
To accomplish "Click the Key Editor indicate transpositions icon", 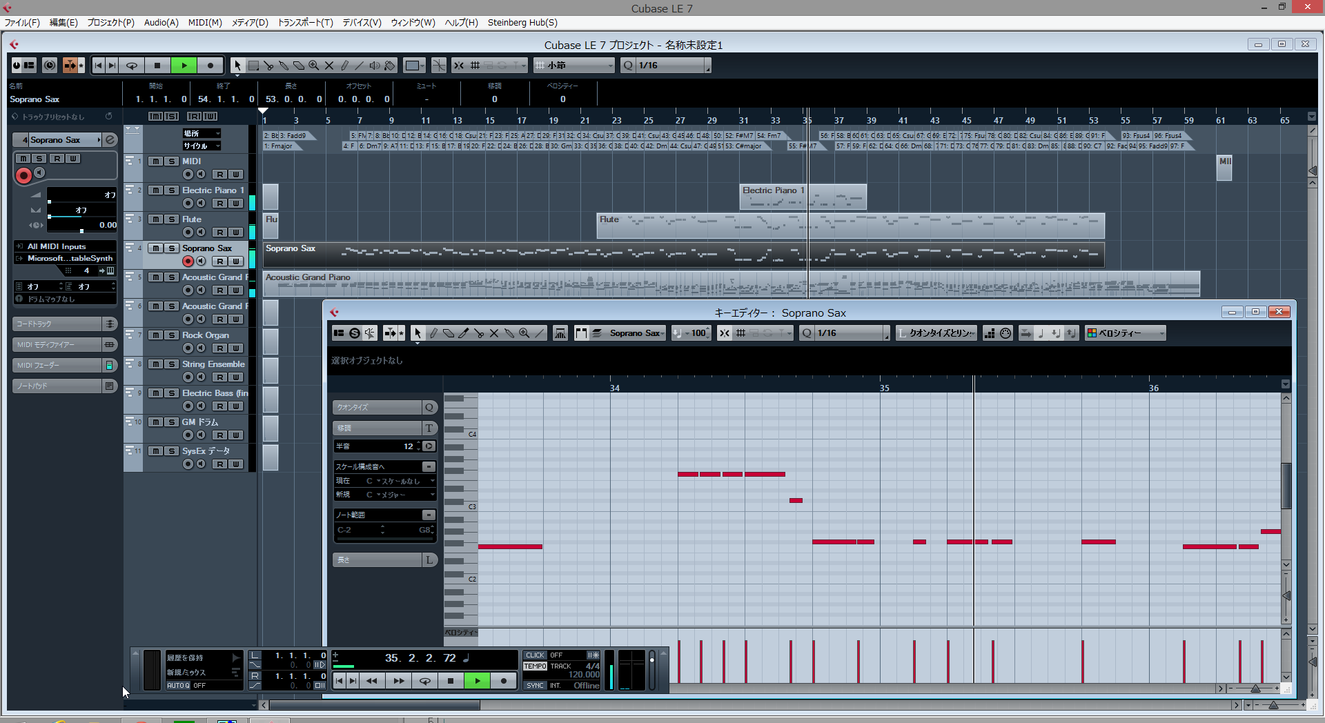I will click(560, 333).
